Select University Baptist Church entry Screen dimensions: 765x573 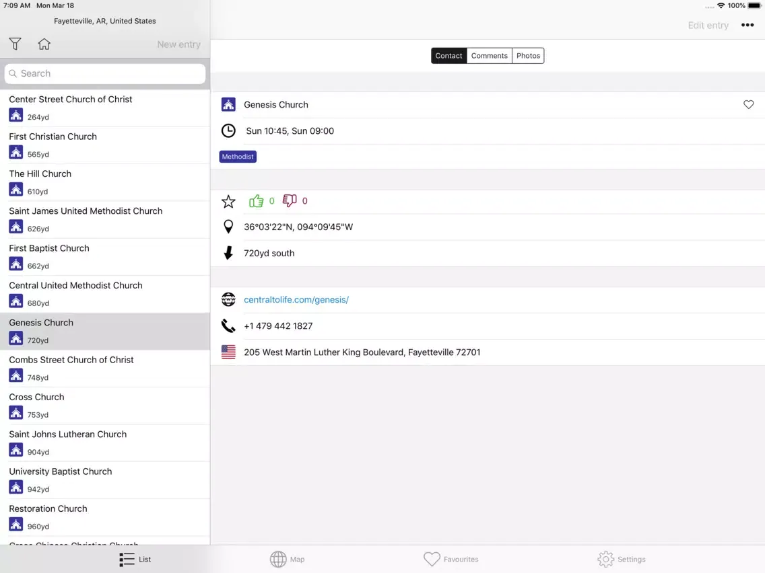(x=105, y=480)
